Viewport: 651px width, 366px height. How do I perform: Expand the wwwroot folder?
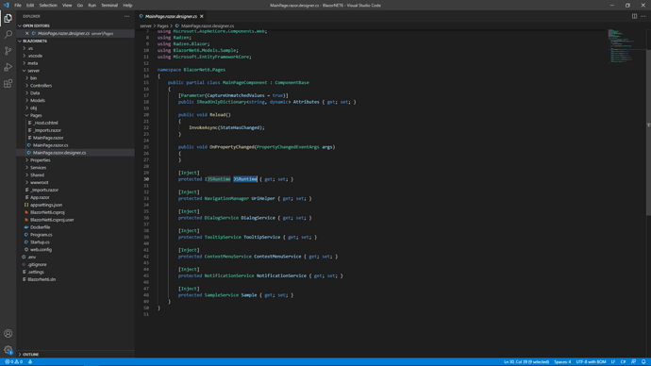point(27,183)
